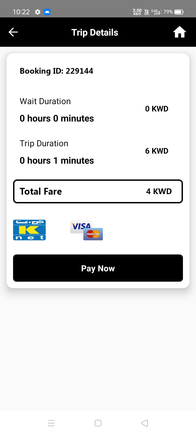
Task: Tap the Trip Details title
Action: point(95,33)
